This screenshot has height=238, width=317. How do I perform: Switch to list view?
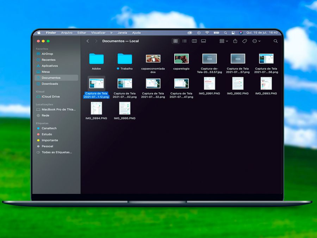pyautogui.click(x=185, y=41)
